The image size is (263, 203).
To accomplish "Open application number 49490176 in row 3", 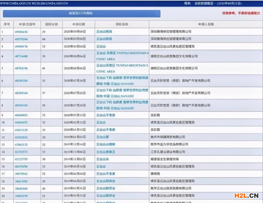I will pyautogui.click(x=21, y=46).
